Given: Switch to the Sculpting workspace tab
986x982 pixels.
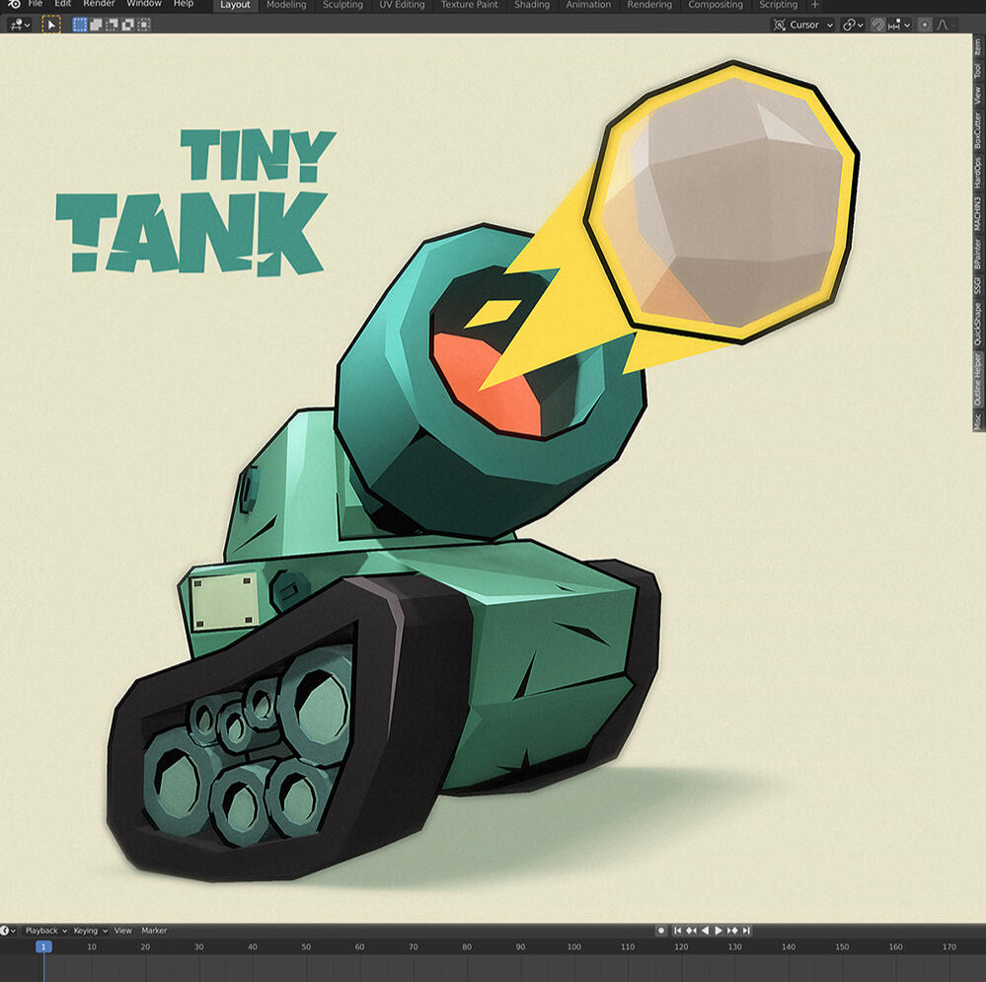Looking at the screenshot, I should click(342, 5).
